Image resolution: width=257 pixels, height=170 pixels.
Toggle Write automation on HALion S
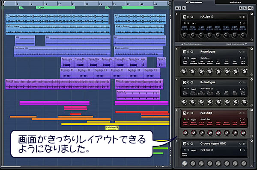point(188,23)
